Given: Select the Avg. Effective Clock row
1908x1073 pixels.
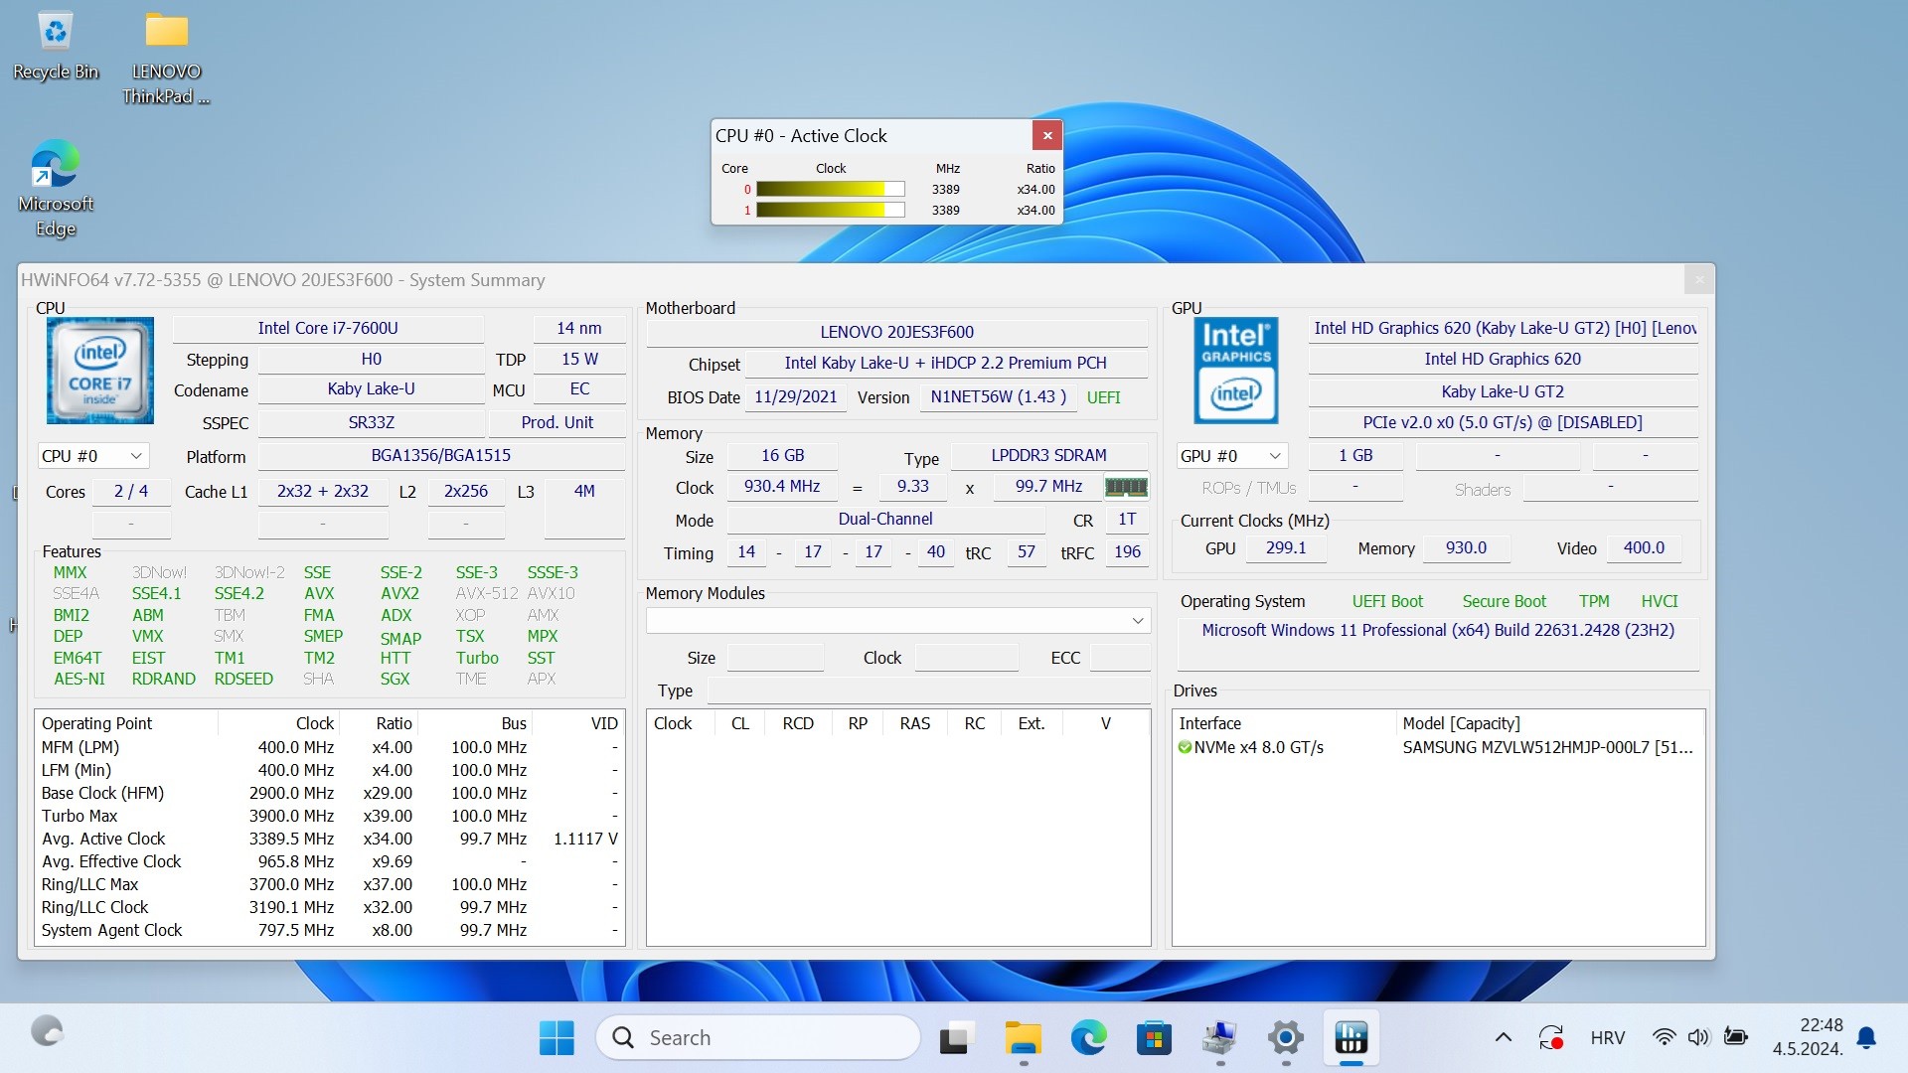Looking at the screenshot, I should pos(330,862).
